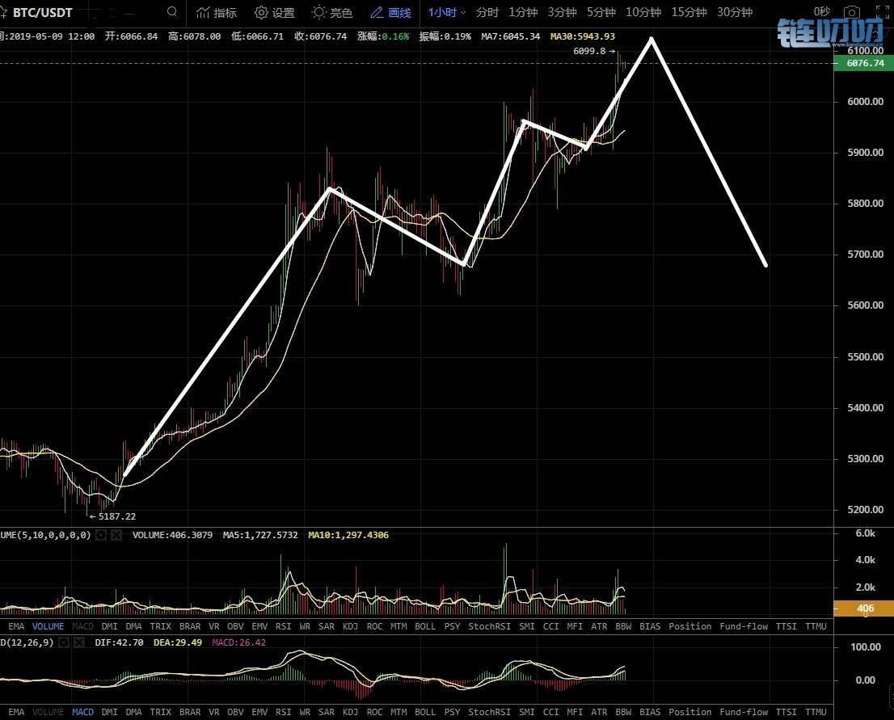The image size is (894, 720).
Task: Select OBV in bottom MACD panel row
Action: 235,711
